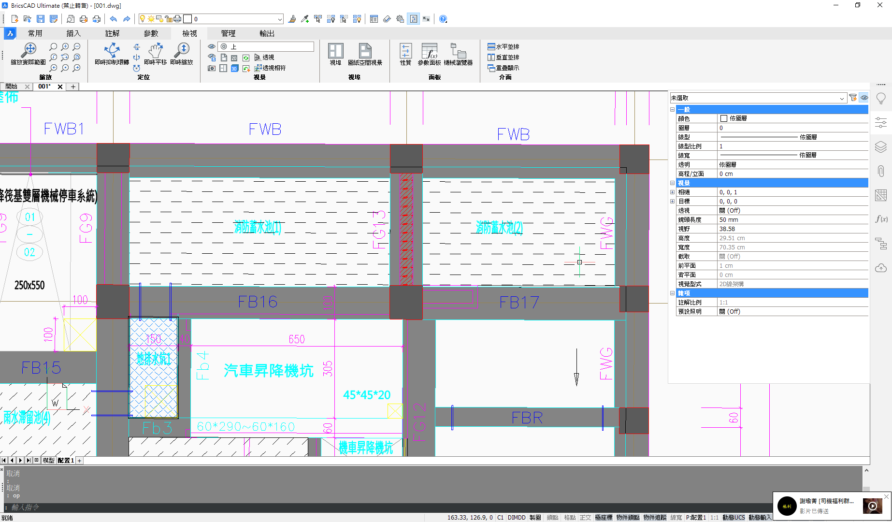Open the cloud upload panel in sidebar
892x522 pixels.
point(881,268)
